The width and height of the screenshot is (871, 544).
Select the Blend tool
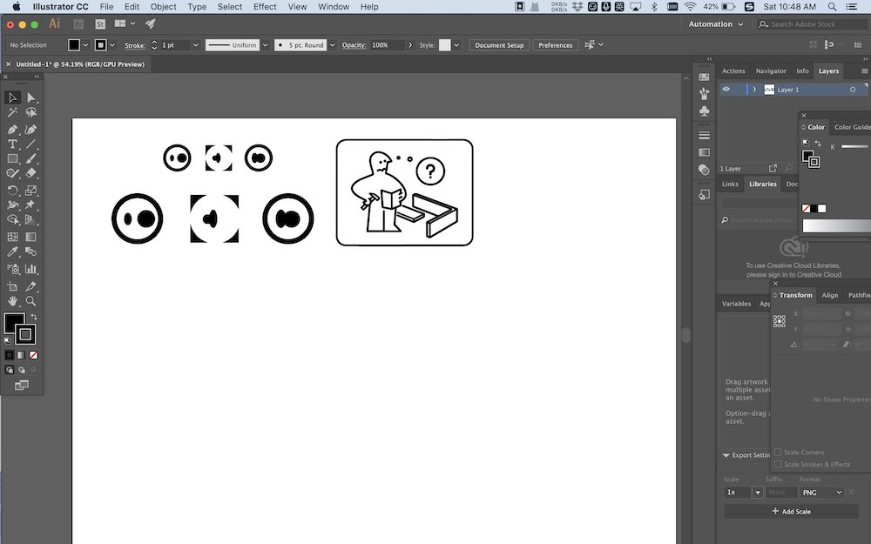(31, 252)
